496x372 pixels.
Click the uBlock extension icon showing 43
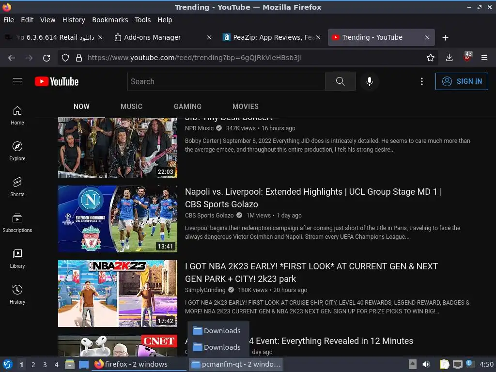pyautogui.click(x=467, y=57)
